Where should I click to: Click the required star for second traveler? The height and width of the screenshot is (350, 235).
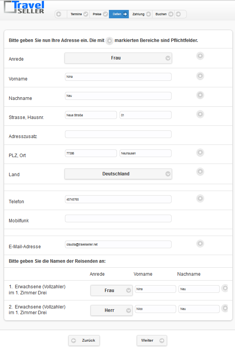(x=225, y=308)
